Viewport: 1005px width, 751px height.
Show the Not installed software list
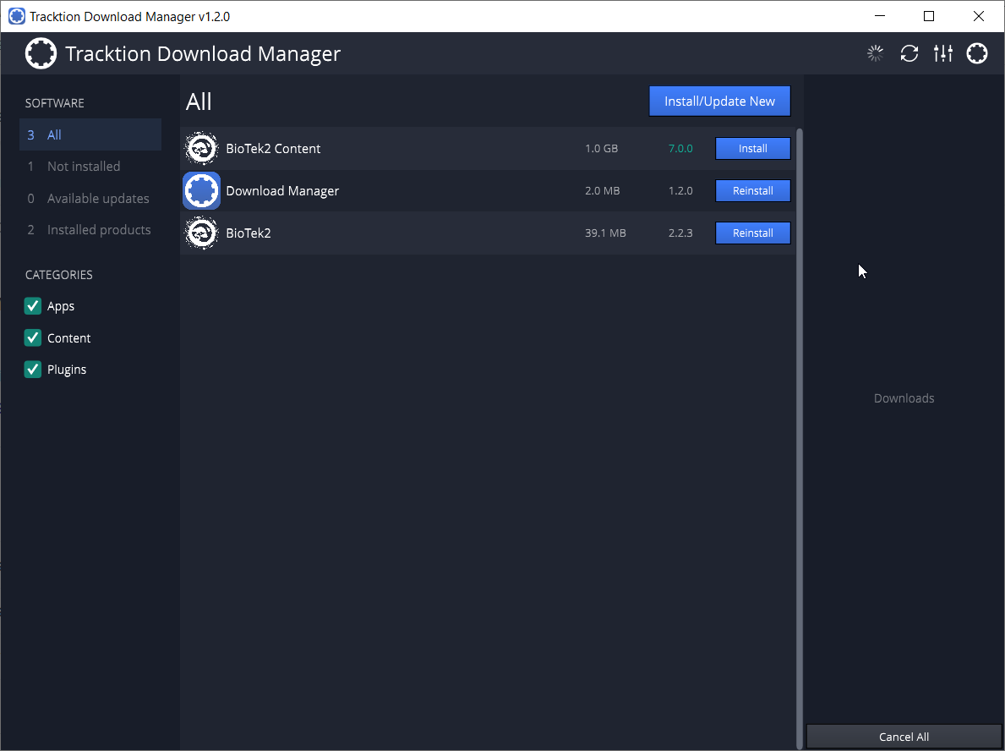(x=84, y=167)
